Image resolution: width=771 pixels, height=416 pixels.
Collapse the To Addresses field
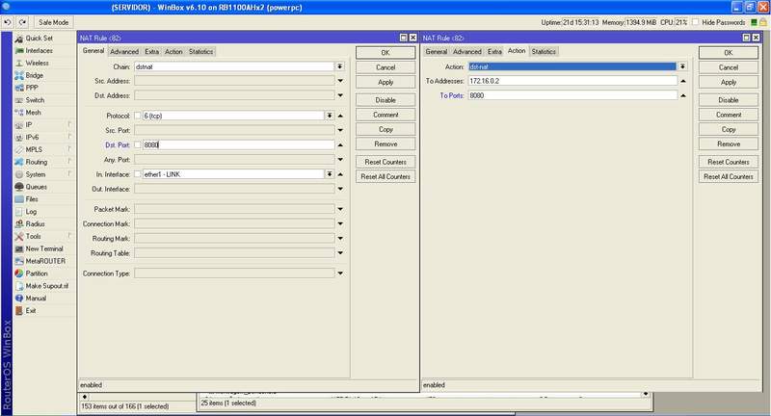(683, 81)
